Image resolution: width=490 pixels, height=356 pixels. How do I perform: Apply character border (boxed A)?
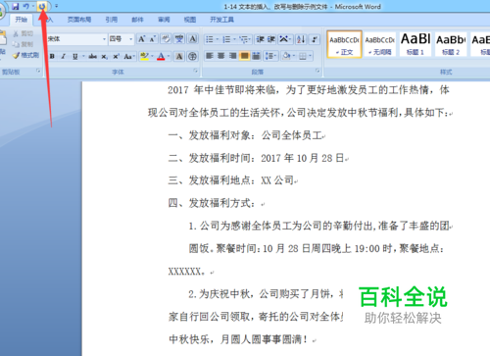[193, 39]
